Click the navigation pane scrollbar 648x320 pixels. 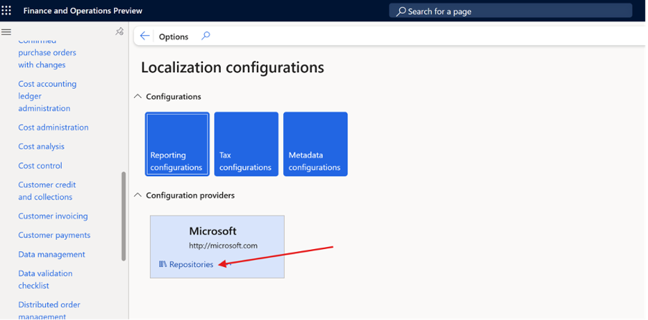point(123,217)
